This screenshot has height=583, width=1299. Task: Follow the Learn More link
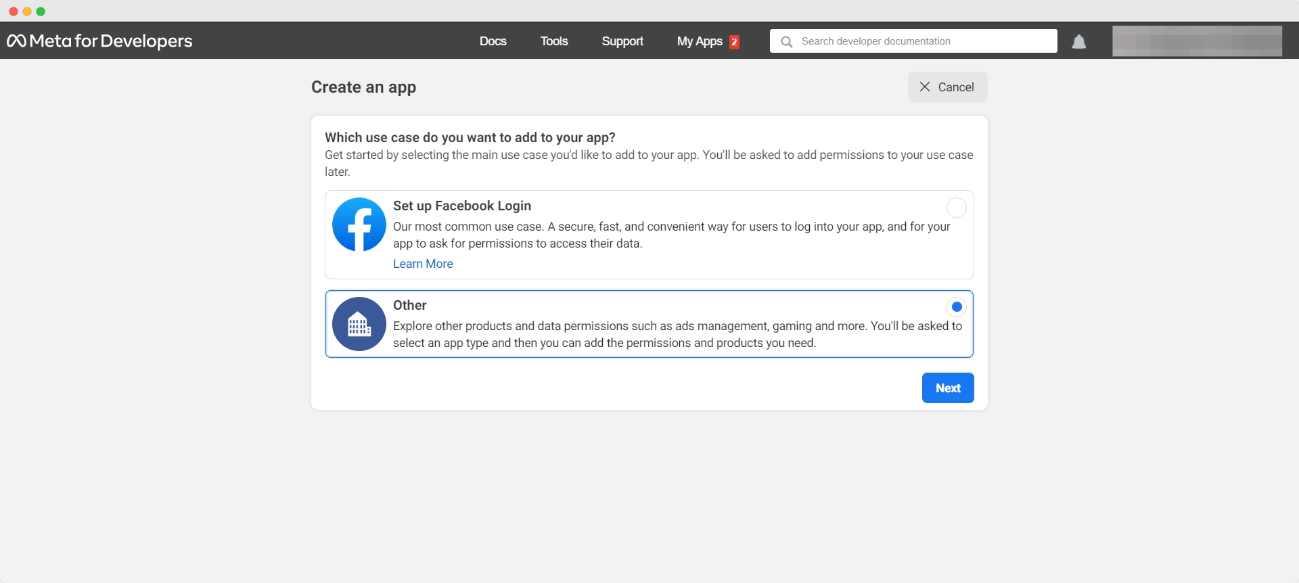(423, 264)
